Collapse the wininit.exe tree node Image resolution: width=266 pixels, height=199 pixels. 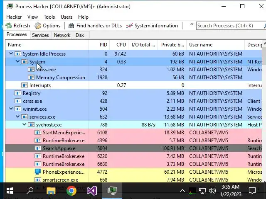pyautogui.click(x=11, y=109)
